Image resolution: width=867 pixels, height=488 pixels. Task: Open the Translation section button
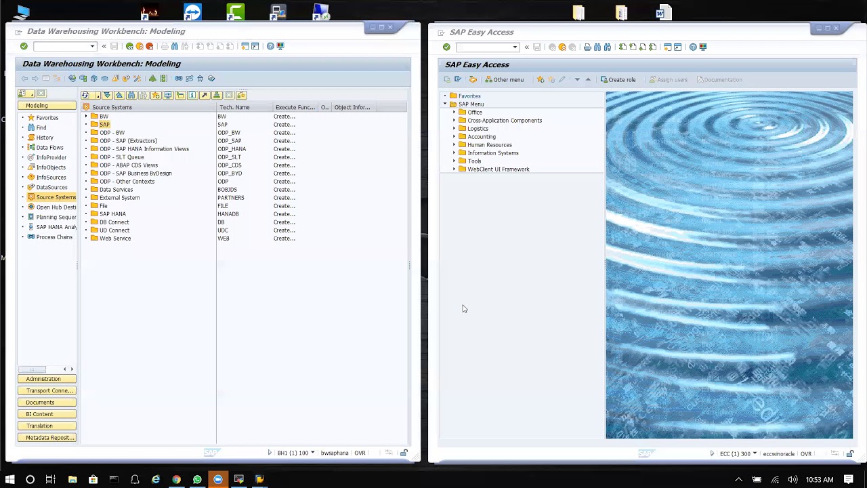coord(47,426)
